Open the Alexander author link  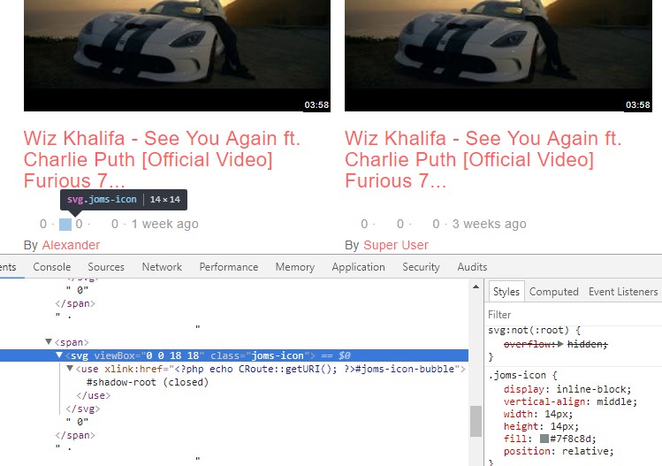tap(71, 245)
